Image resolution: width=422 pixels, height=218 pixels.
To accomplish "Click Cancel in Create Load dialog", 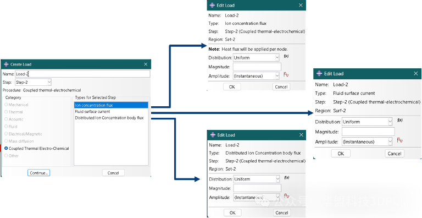I will point(113,173).
